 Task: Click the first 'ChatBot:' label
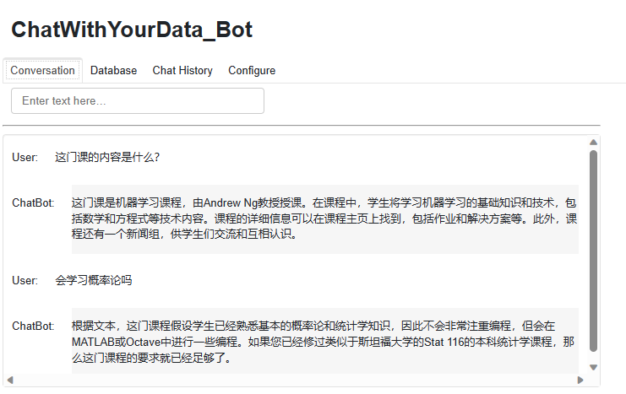(33, 203)
